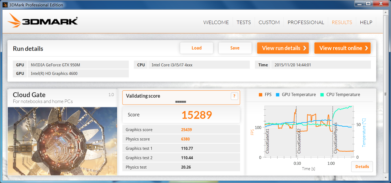
Task: Click the Intel Core i3/i5/i7 4xxx field
Action: (199, 65)
